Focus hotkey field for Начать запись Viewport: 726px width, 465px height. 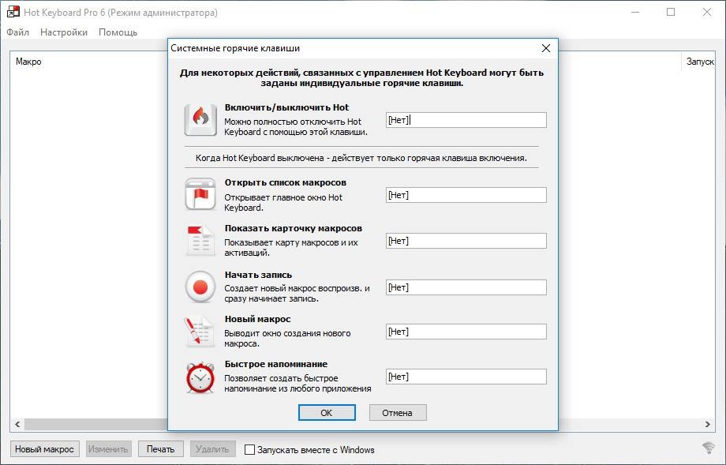tap(466, 287)
